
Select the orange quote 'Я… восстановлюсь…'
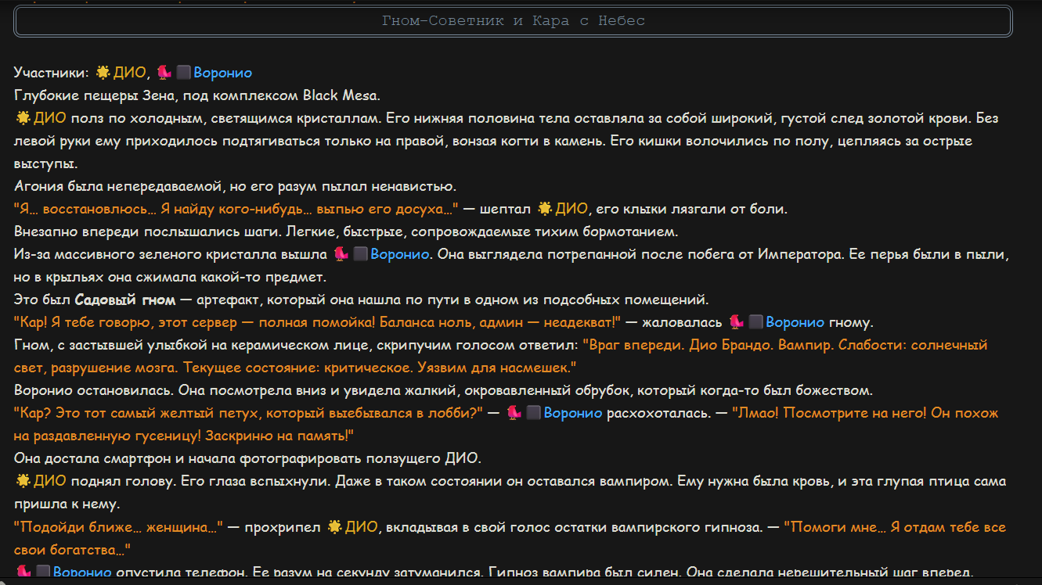[236, 209]
